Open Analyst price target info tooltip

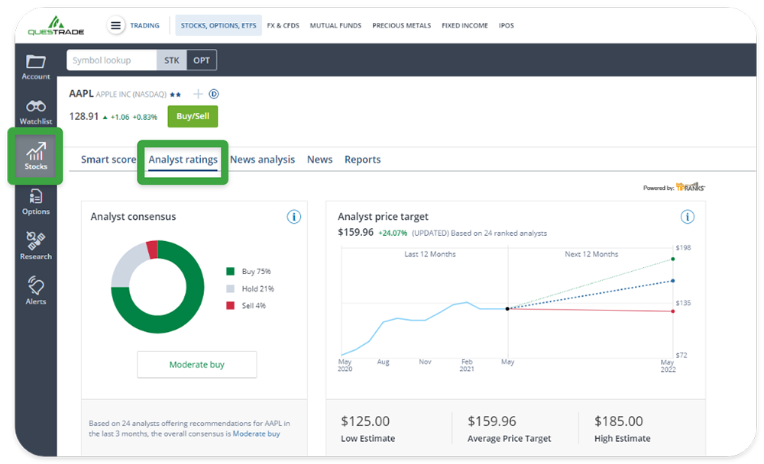687,217
